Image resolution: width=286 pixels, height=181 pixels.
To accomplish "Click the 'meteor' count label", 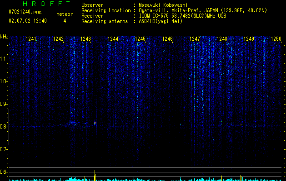I will 65,14.
